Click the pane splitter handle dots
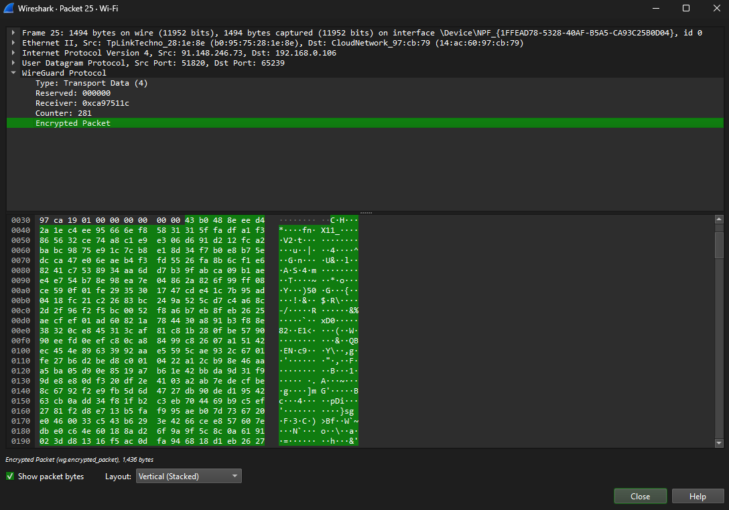729x510 pixels. tap(366, 213)
